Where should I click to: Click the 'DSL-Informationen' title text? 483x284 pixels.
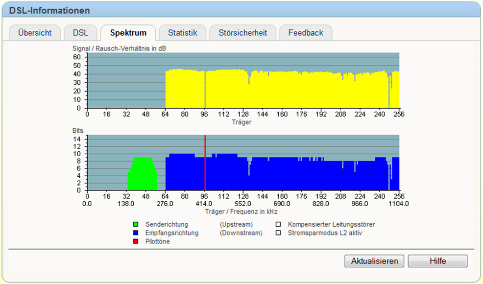49,10
